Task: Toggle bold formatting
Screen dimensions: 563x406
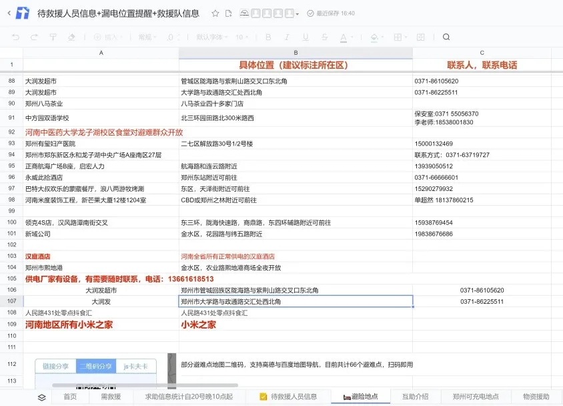Action: (268, 37)
